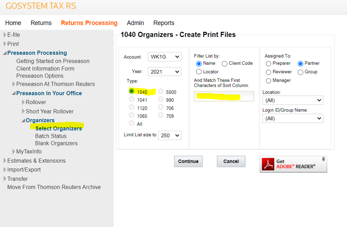Collapse the Organizers node
This screenshot has width=347, height=227.
tap(23, 120)
